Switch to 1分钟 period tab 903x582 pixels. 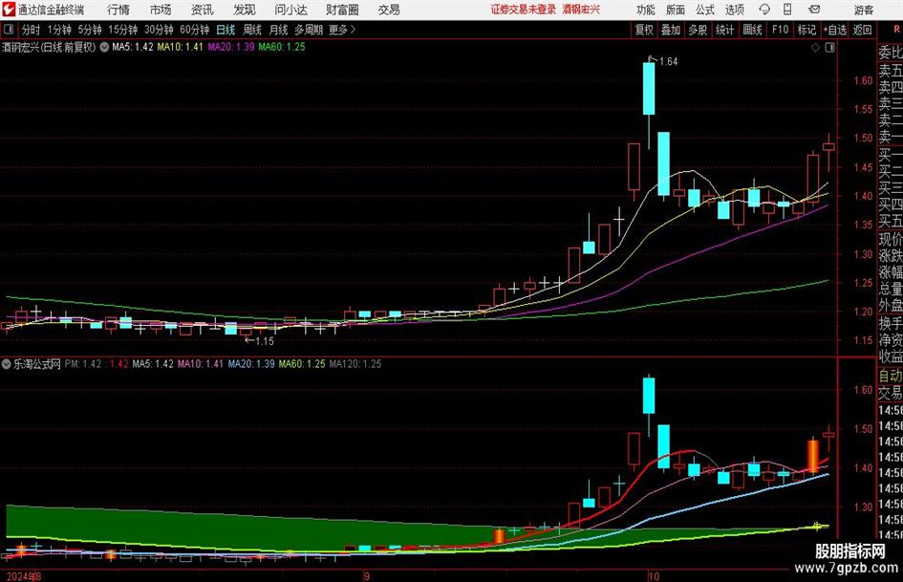[59, 30]
